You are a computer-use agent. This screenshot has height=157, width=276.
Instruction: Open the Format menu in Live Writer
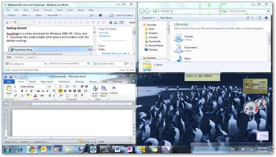click(x=47, y=10)
